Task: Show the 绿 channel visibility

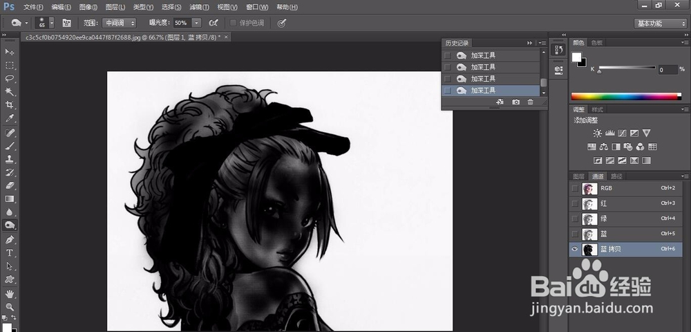Action: click(575, 219)
